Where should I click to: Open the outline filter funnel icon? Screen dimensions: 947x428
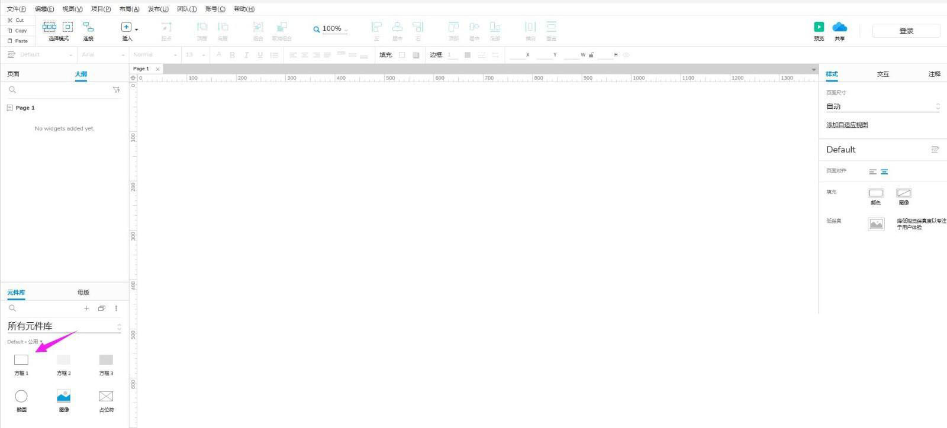coord(116,90)
